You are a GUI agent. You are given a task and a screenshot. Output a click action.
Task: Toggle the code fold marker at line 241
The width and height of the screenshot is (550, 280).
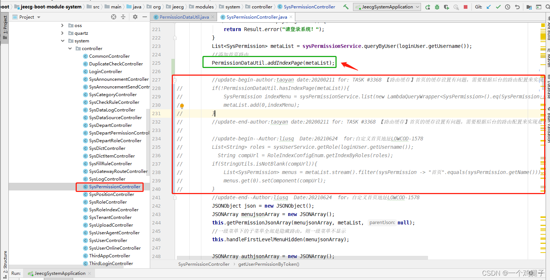click(175, 197)
